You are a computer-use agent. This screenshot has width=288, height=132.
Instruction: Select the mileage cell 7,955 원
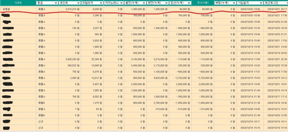pos(97,91)
